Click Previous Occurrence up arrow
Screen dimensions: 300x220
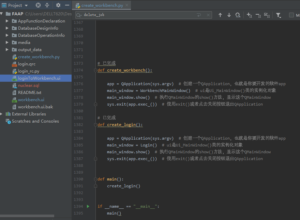pyautogui.click(x=220, y=15)
